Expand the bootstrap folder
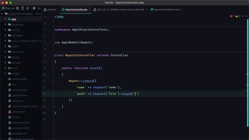 coord(5,24)
